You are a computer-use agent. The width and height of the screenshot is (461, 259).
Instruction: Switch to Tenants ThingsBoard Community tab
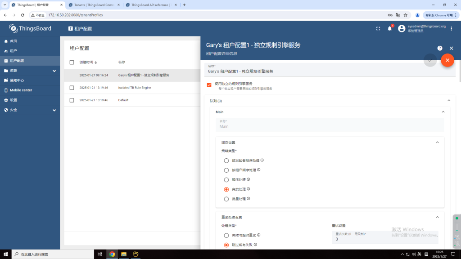94,5
